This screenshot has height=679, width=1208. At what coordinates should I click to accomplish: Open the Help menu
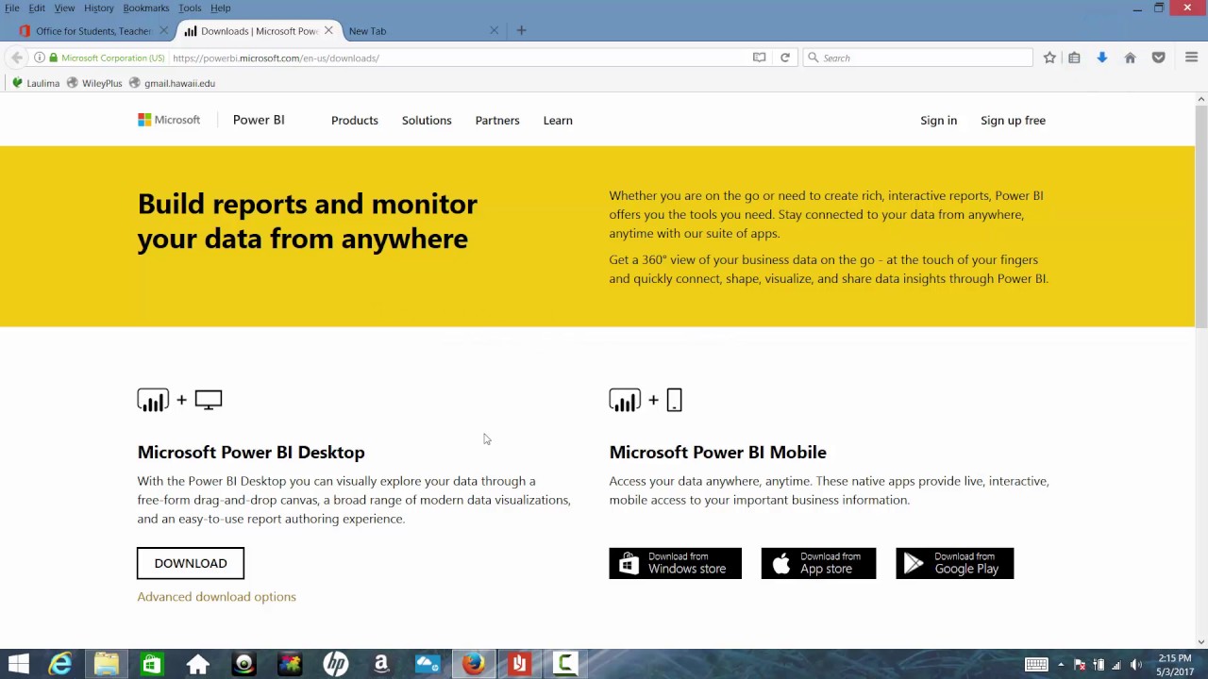click(x=220, y=8)
